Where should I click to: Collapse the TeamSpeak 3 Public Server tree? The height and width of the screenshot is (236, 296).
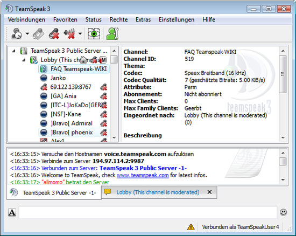tap(13, 51)
